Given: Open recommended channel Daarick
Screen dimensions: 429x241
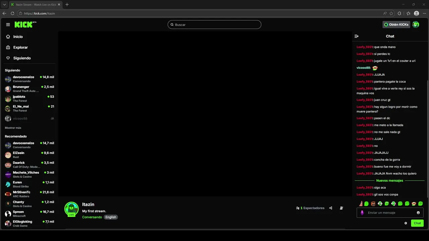Looking at the screenshot, I should point(29,165).
